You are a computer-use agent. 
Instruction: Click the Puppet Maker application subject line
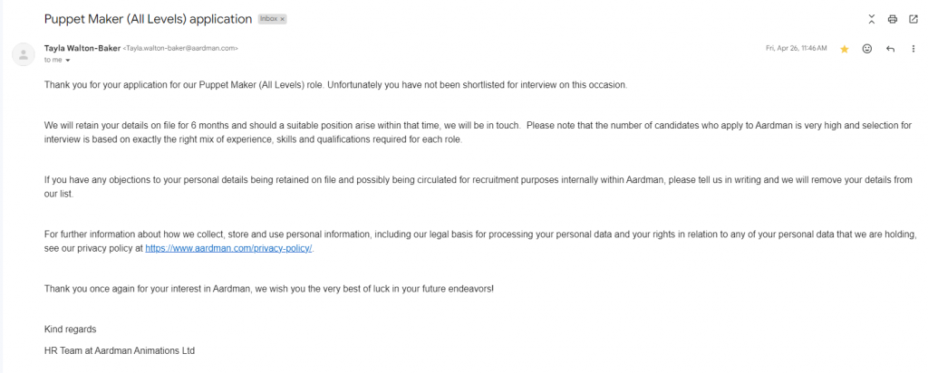tap(148, 19)
